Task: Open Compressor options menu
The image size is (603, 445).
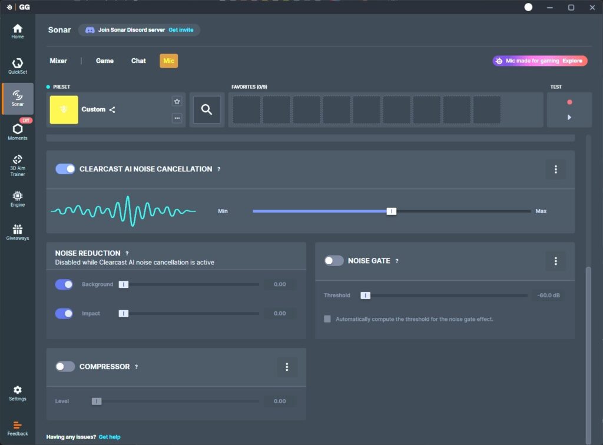Action: tap(287, 367)
